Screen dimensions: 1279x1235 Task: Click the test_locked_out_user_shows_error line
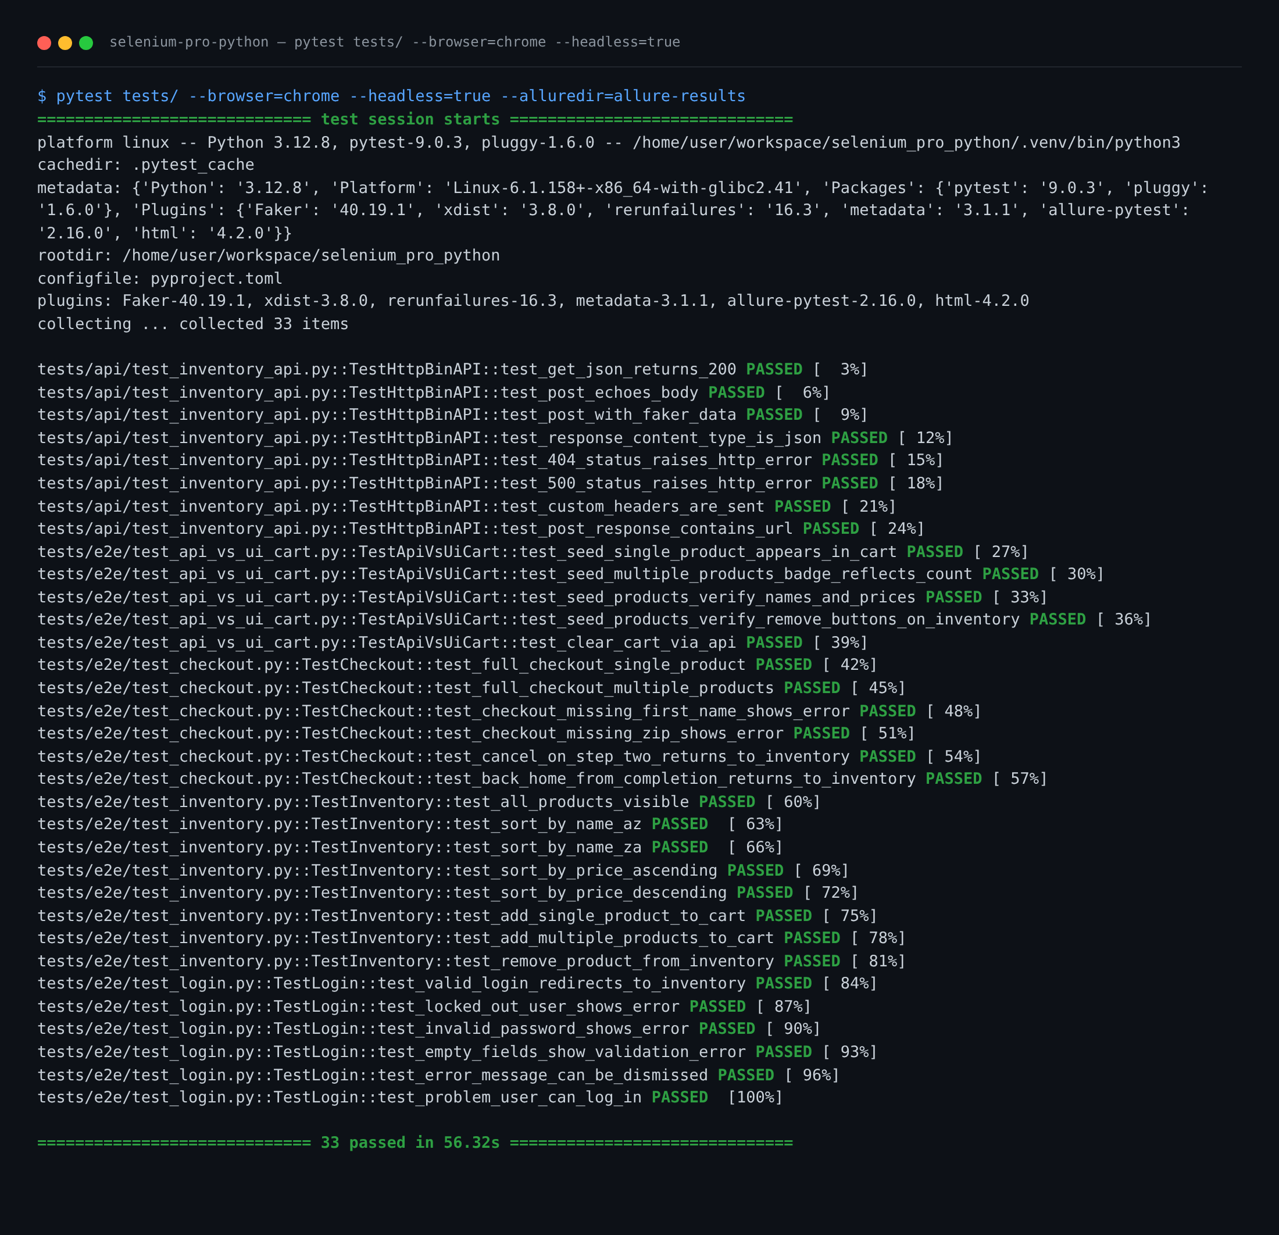[424, 1006]
